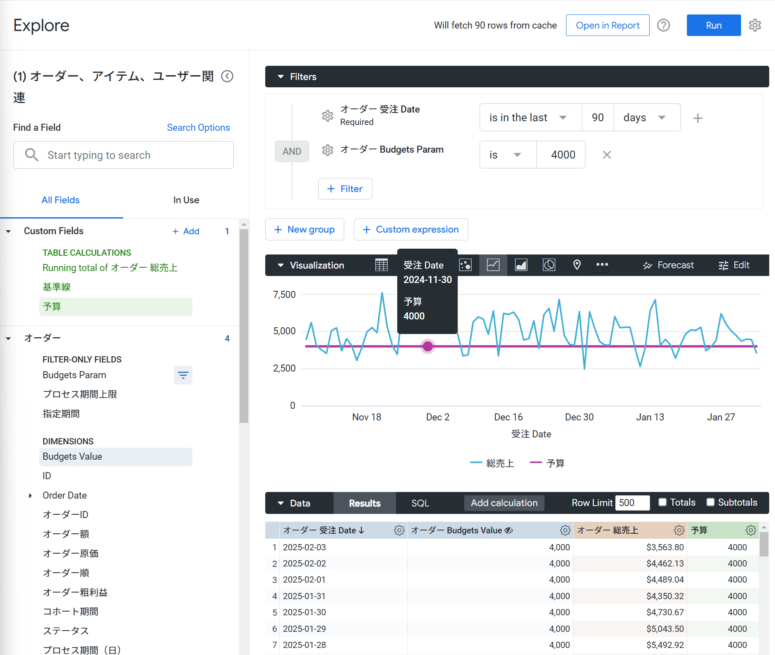This screenshot has width=775, height=655.
Task: Collapse the Visualization section
Action: click(x=281, y=265)
